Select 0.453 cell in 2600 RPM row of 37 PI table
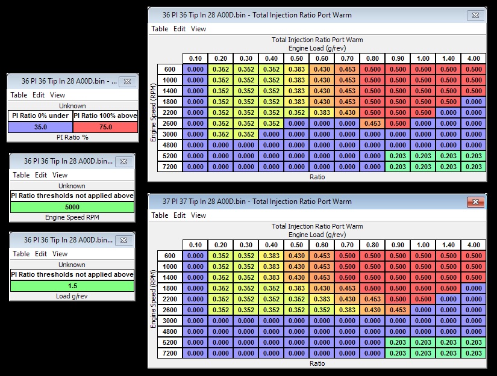This screenshot has width=497, height=376. (397, 310)
